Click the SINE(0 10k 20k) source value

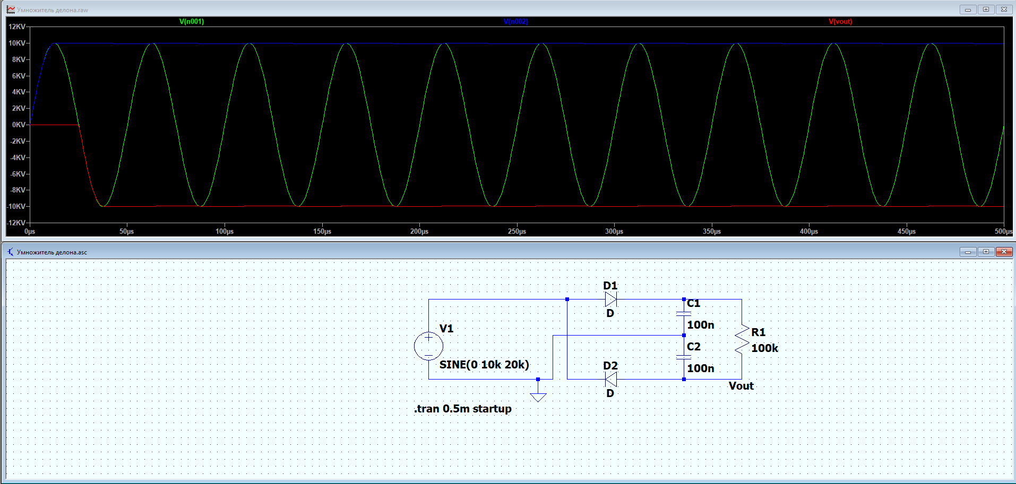click(484, 365)
